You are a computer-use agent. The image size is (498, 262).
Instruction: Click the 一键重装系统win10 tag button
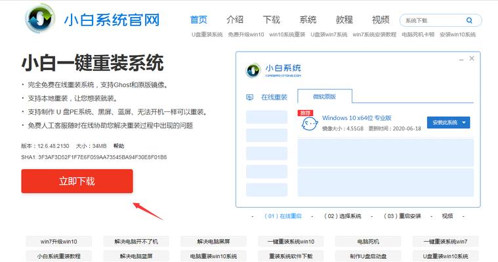pos(291,242)
